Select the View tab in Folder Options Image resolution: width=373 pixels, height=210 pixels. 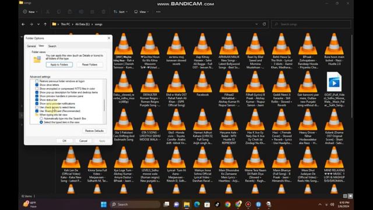(41, 45)
